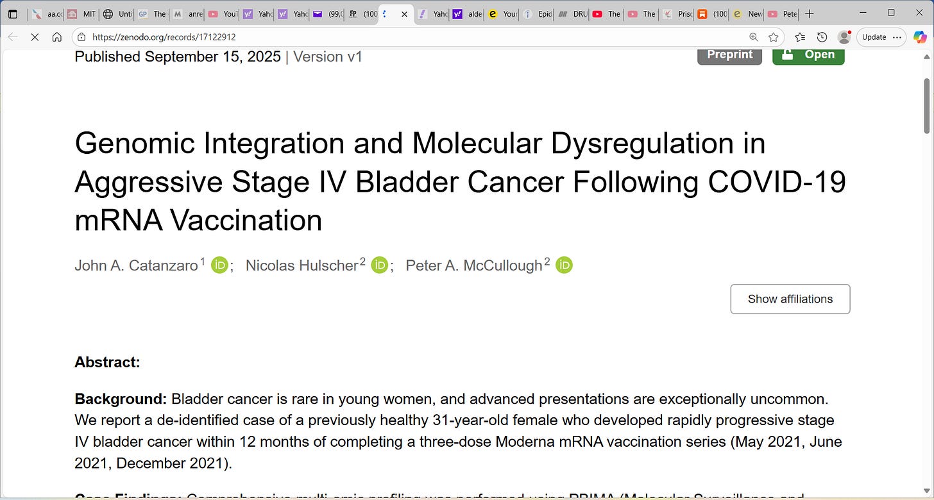Switch to the YouT tab

[222, 13]
